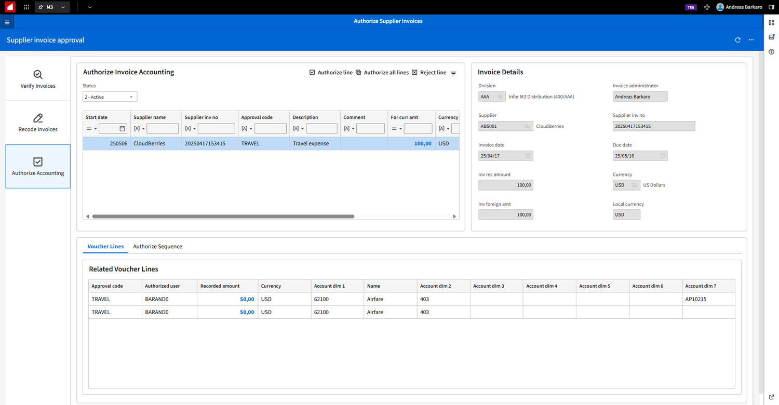779x405 pixels.
Task: Open the Invoice date calendar icon
Action: coord(528,156)
